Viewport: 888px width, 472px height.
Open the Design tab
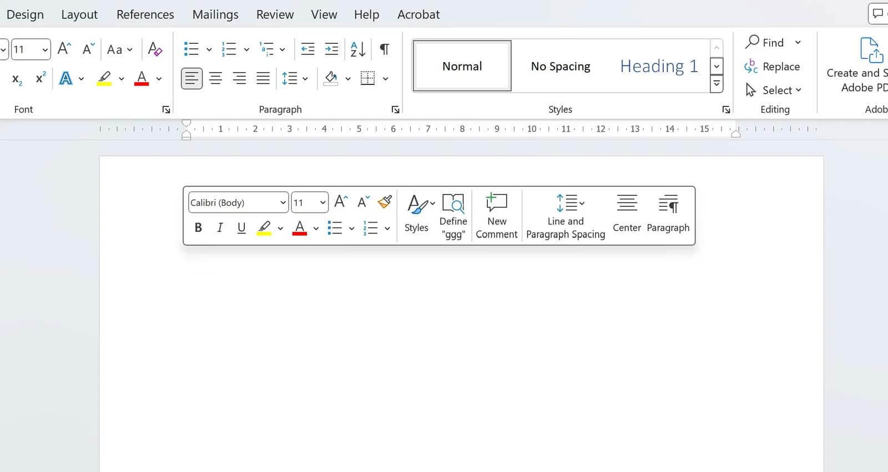(25, 14)
